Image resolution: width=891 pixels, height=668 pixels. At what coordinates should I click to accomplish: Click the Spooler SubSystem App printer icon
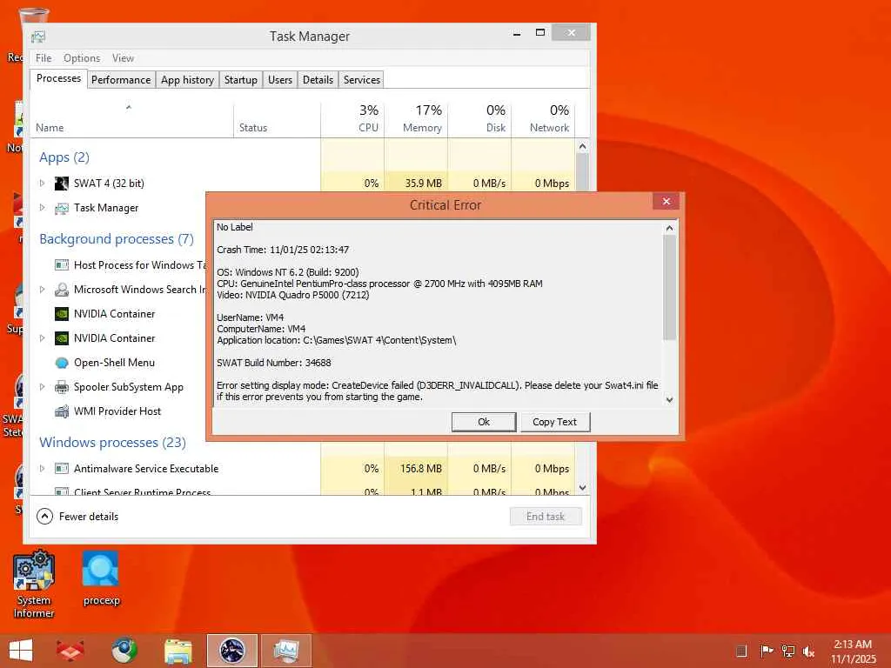(x=62, y=387)
